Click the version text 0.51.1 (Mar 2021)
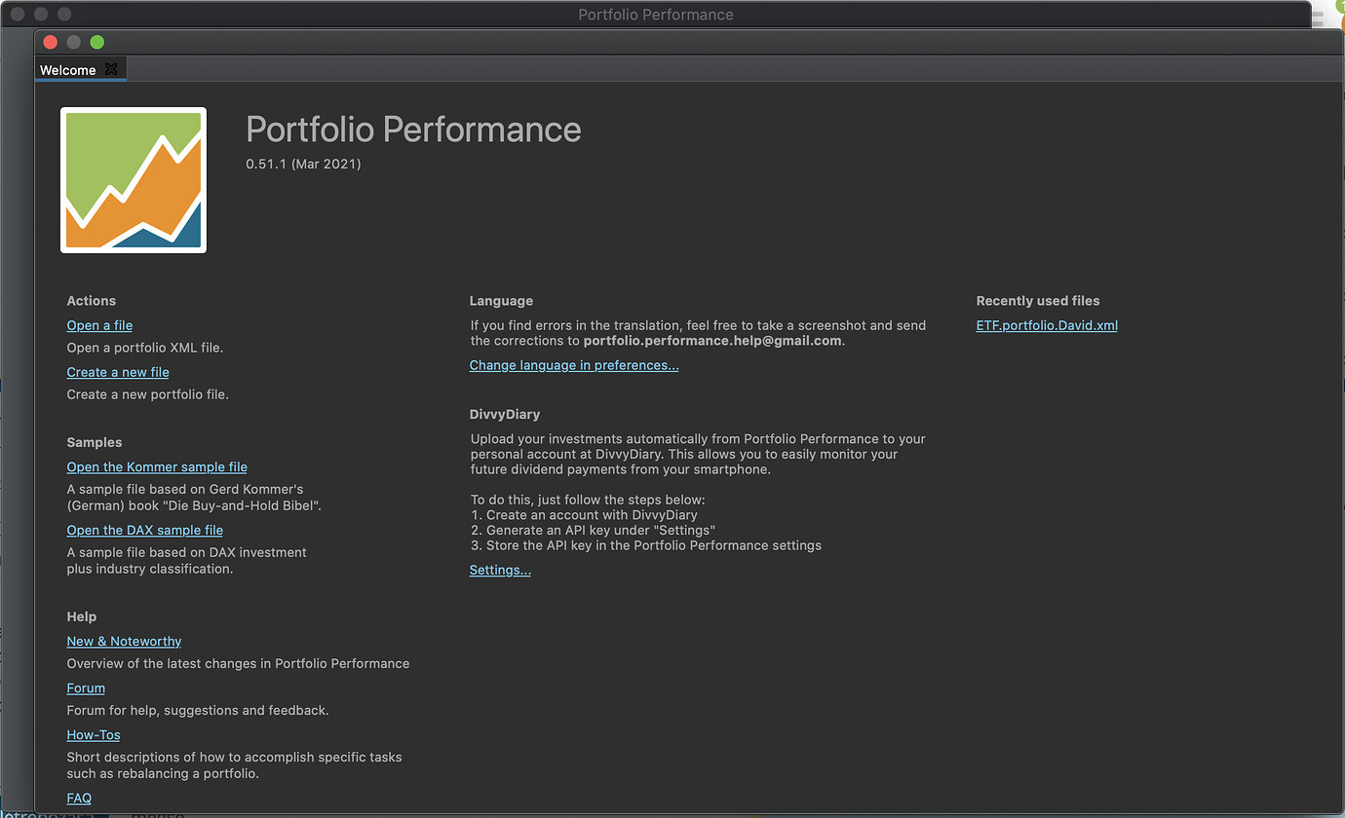 coord(303,164)
